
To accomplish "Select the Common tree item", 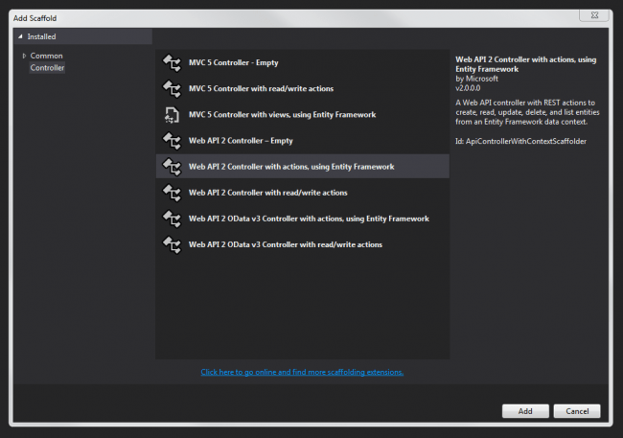I will (47, 56).
